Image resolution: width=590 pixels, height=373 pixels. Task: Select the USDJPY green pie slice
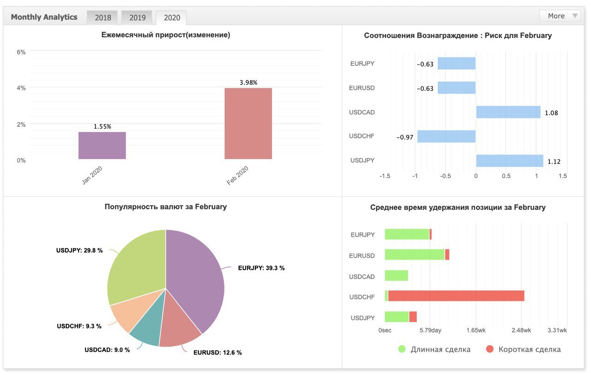[136, 265]
